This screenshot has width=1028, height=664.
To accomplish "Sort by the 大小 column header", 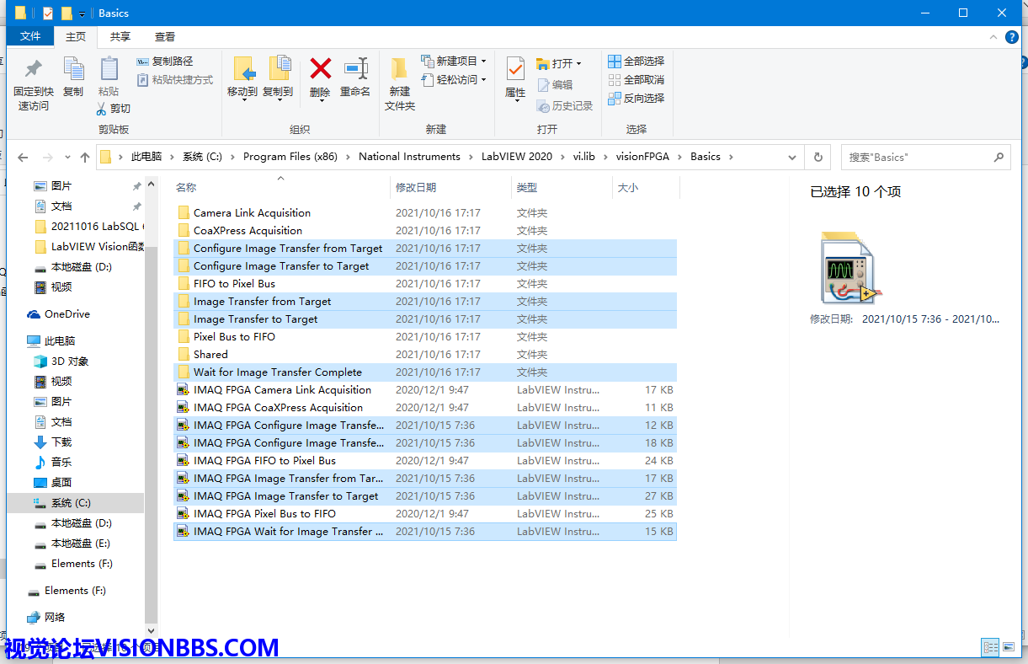I will (x=646, y=187).
